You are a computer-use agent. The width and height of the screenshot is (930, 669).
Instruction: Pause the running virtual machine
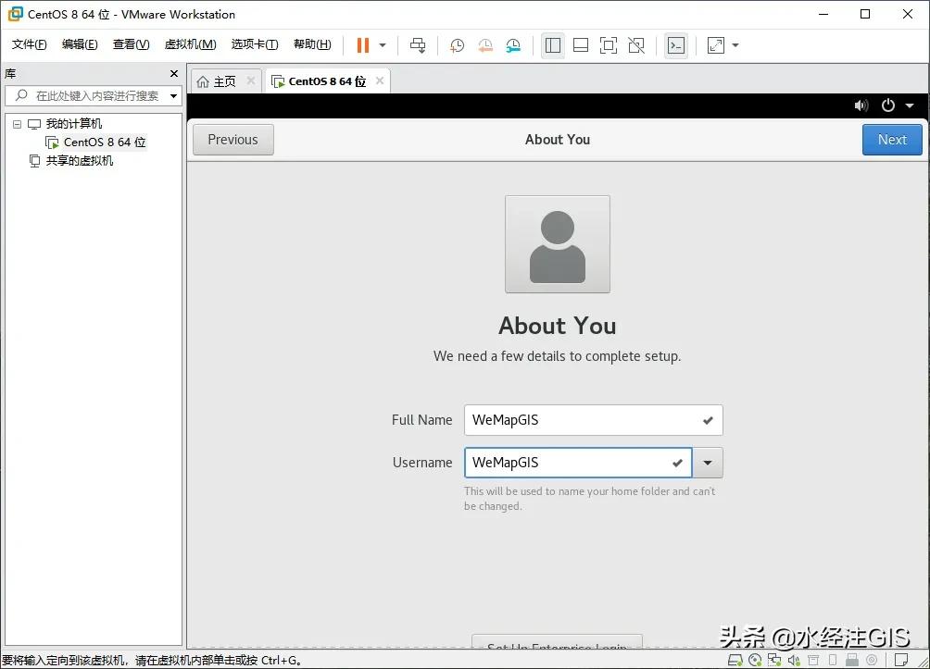click(x=361, y=44)
